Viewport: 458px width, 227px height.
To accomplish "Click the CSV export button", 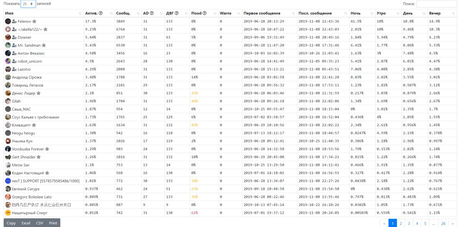I will [x=40, y=223].
